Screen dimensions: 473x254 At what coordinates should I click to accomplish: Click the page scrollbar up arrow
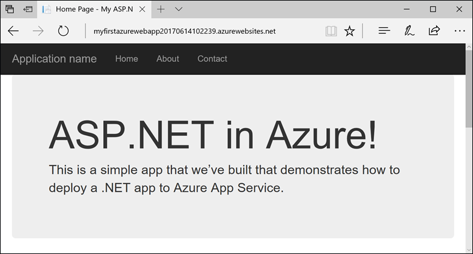pyautogui.click(x=469, y=47)
